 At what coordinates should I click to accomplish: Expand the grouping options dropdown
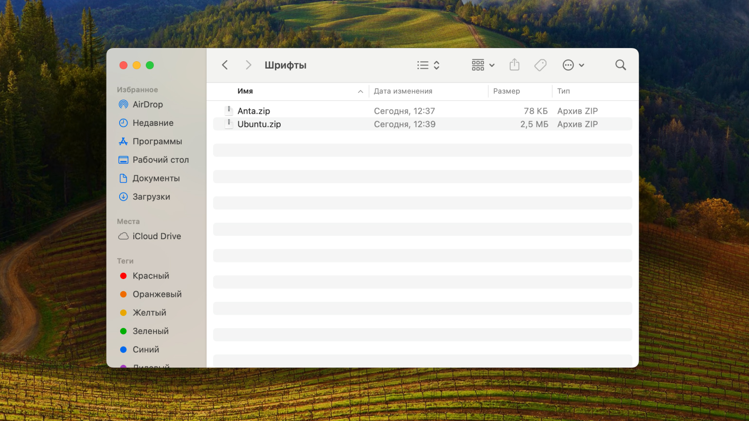482,65
